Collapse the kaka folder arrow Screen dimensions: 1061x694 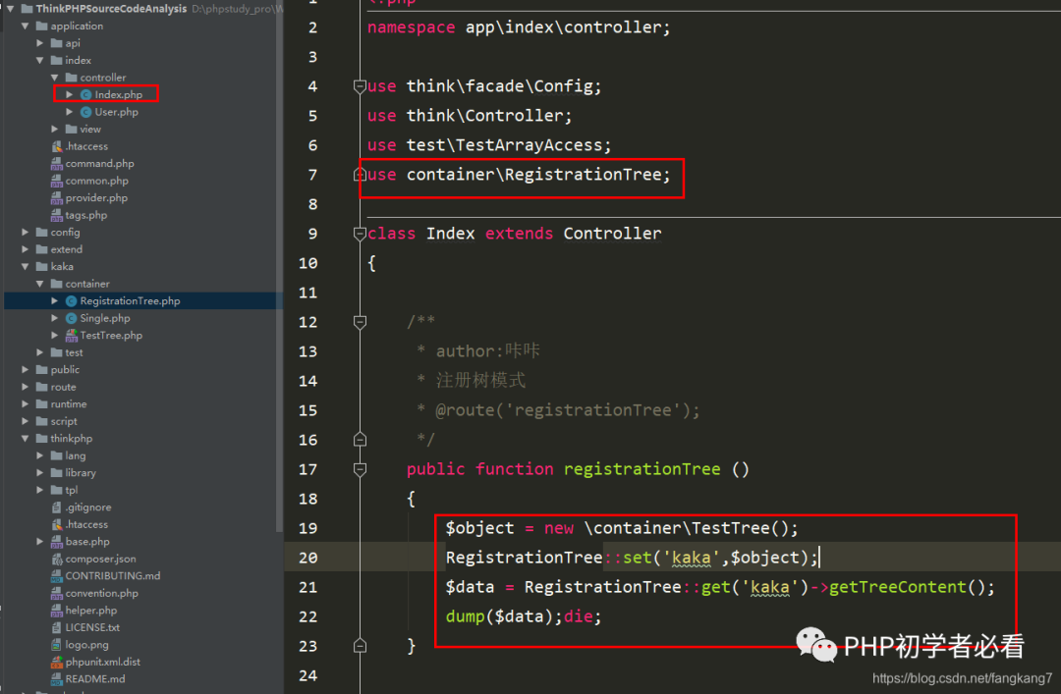tap(25, 266)
